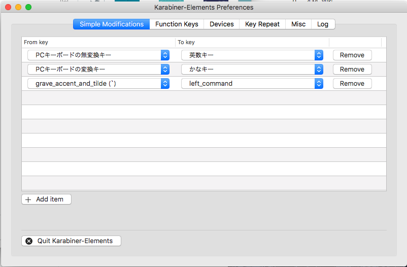This screenshot has height=267, width=407.
Task: Select the Key Repeat tab
Action: pyautogui.click(x=262, y=24)
